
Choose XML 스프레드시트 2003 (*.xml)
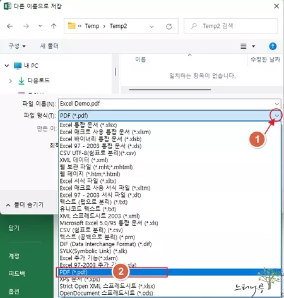tap(170, 216)
